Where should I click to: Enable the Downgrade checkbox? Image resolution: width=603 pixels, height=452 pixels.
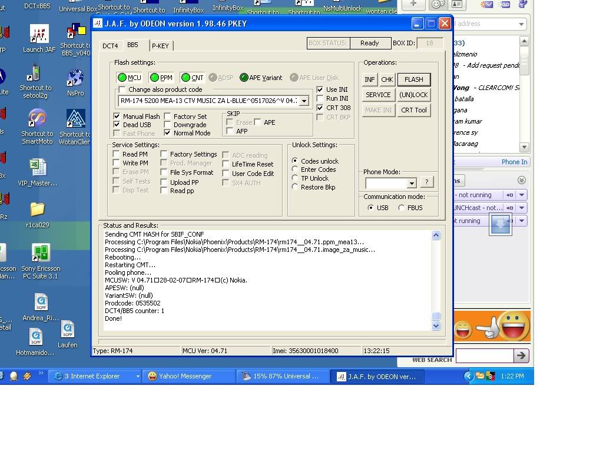[x=167, y=125]
